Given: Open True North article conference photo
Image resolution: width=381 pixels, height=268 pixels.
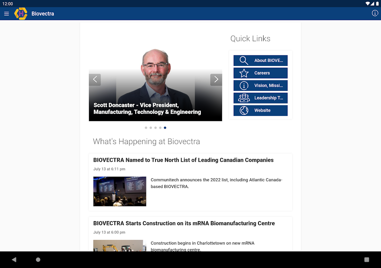Looking at the screenshot, I should pyautogui.click(x=120, y=191).
